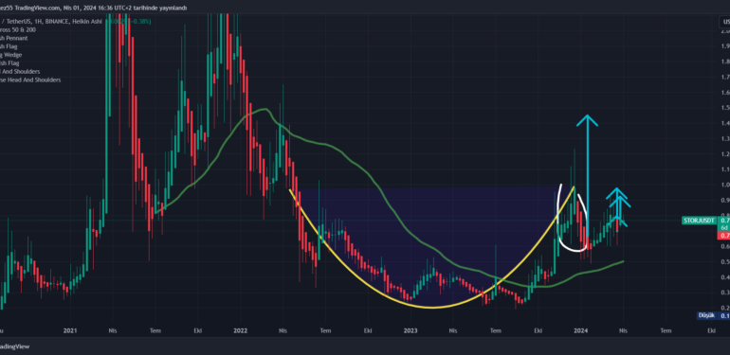Click the TradingView.com published date header text
This screenshot has height=355, width=730.
(93, 8)
